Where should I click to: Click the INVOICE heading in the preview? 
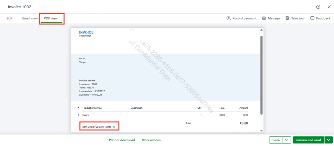click(x=86, y=33)
